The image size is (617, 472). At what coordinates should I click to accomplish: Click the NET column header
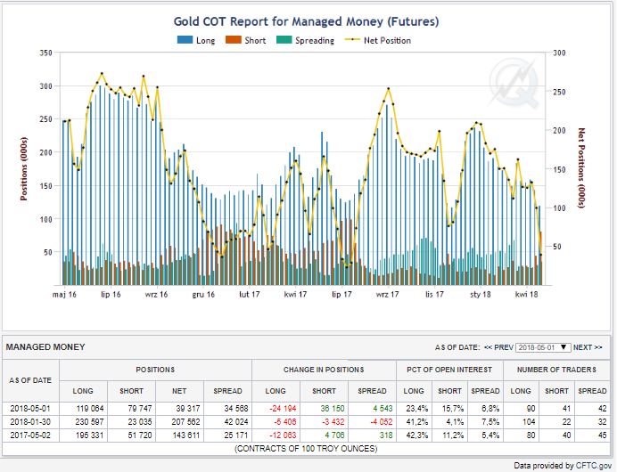tap(179, 391)
